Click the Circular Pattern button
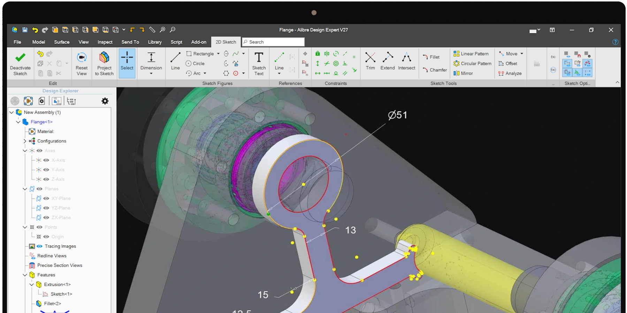627x313 pixels. 472,63
